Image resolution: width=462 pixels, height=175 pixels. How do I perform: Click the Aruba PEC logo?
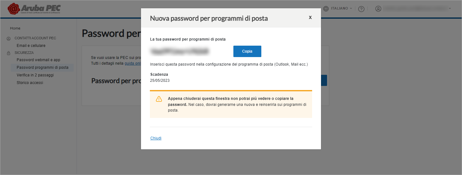tap(34, 9)
